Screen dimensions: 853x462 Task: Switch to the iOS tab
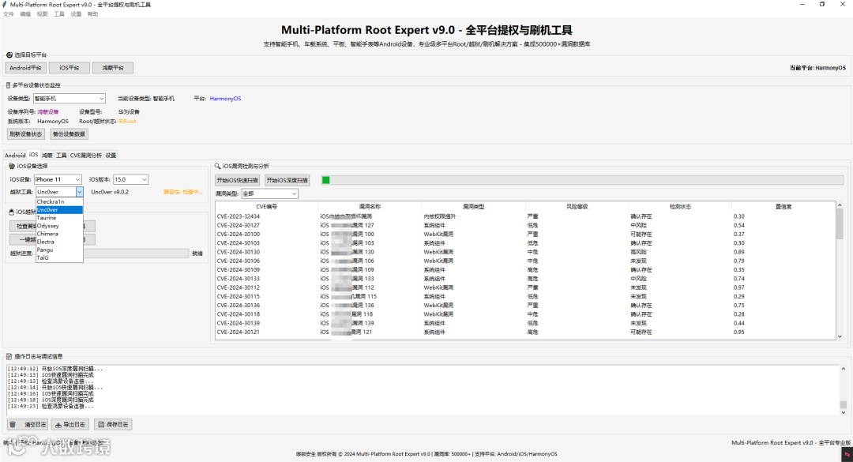[34, 155]
